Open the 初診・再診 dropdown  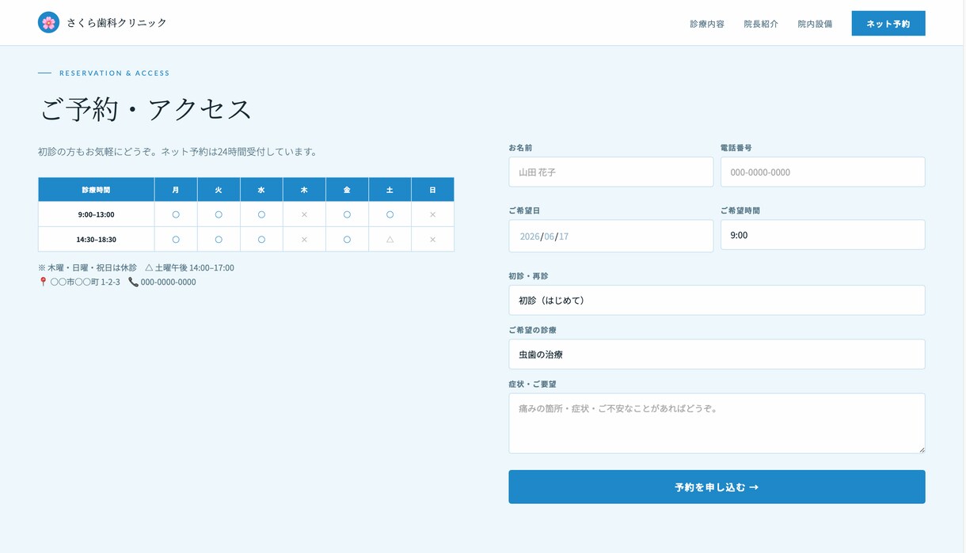click(x=717, y=300)
